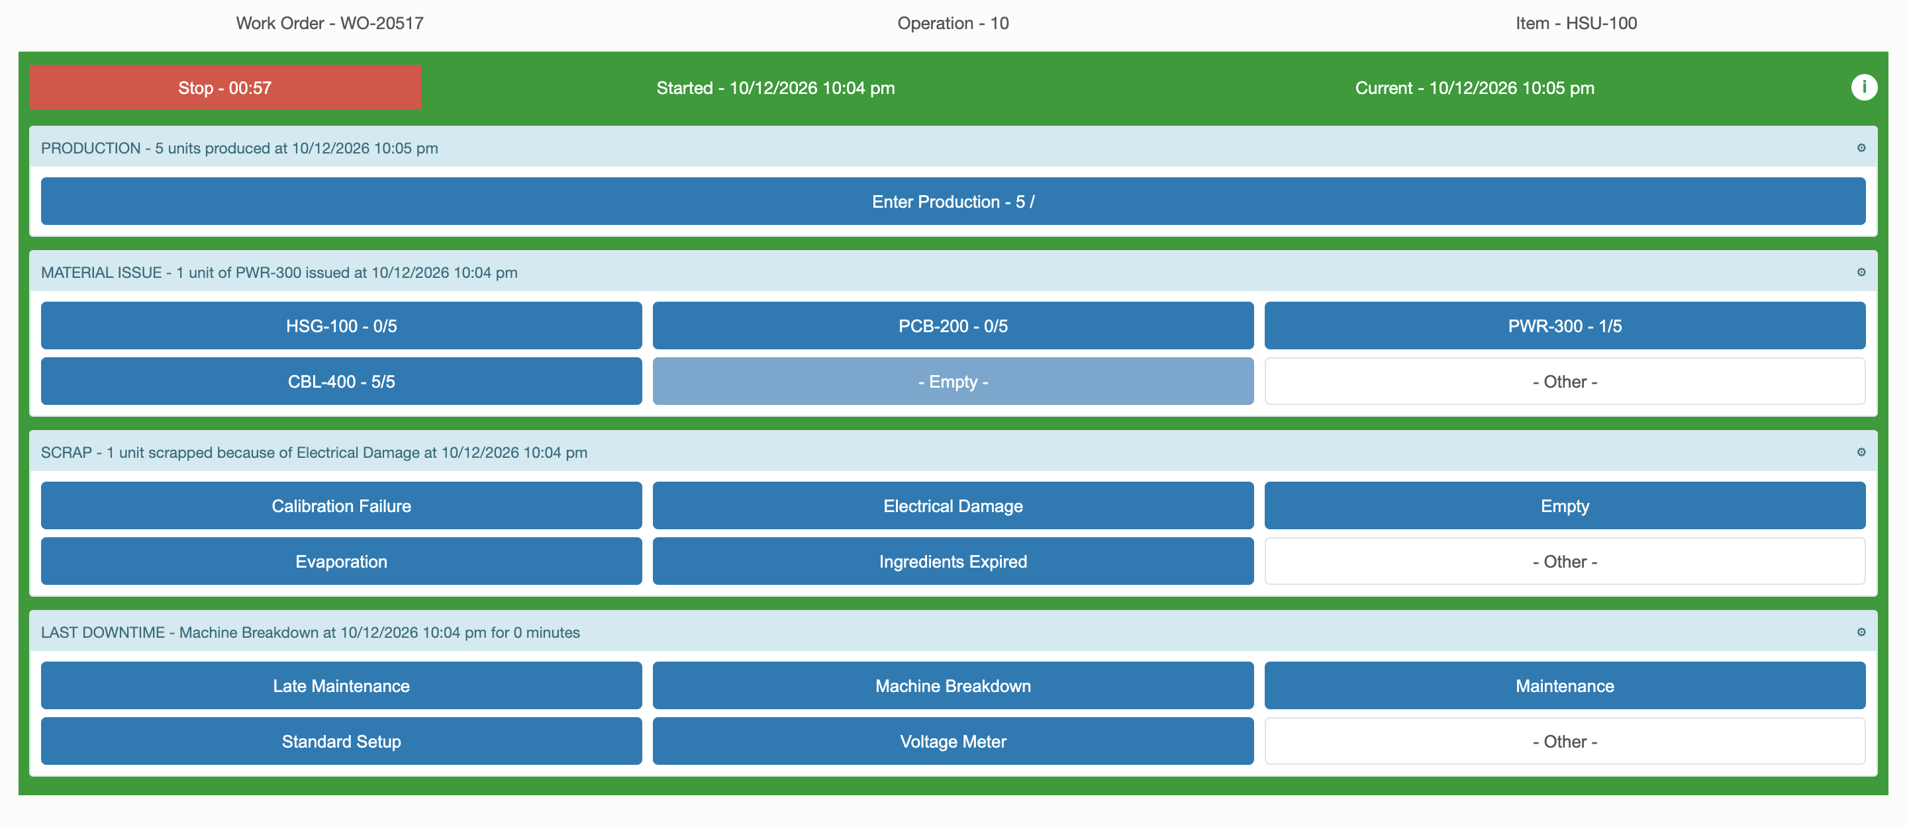Click the red Stop timer button
This screenshot has height=827, width=1907.
point(225,87)
